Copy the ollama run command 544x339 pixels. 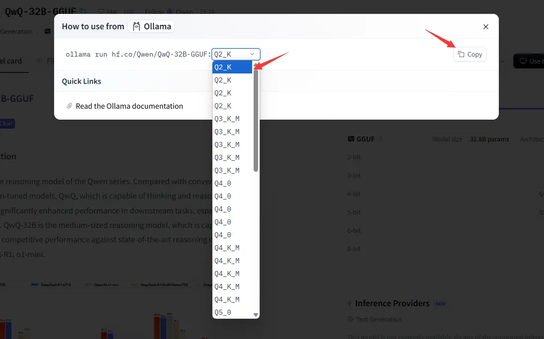pos(470,54)
